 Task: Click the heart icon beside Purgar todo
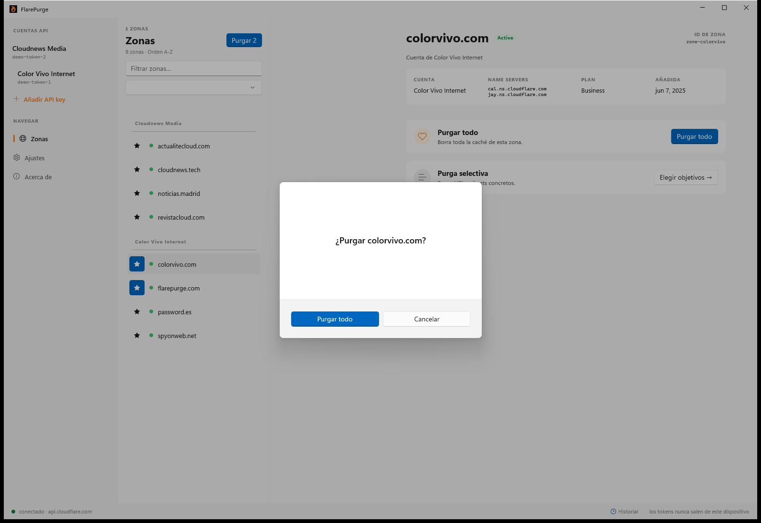(x=422, y=136)
